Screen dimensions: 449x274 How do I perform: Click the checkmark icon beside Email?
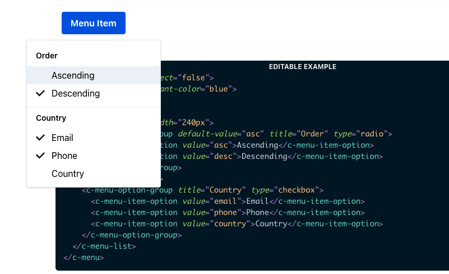point(40,138)
